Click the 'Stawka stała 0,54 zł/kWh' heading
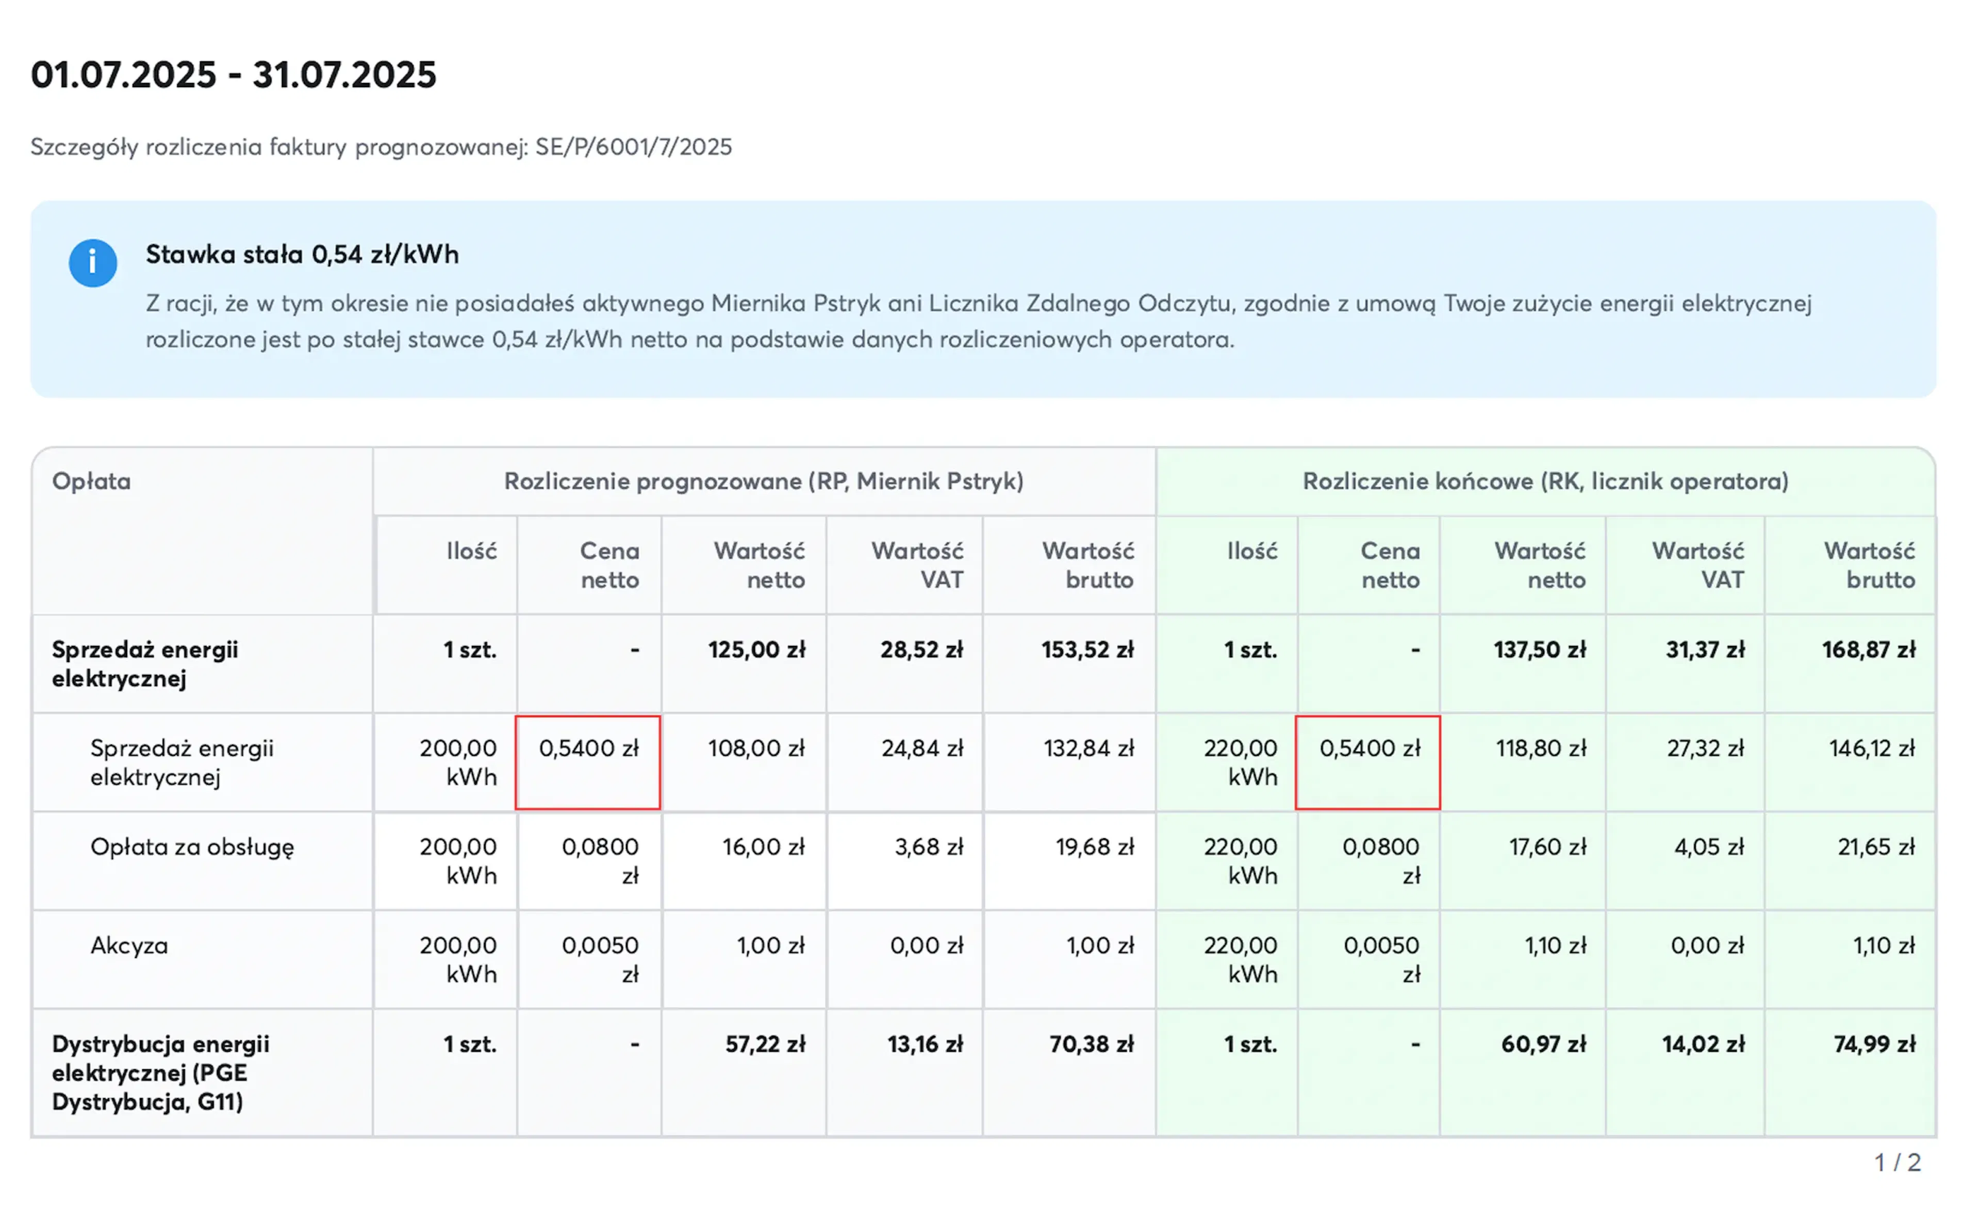Image resolution: width=1980 pixels, height=1210 pixels. coord(302,255)
